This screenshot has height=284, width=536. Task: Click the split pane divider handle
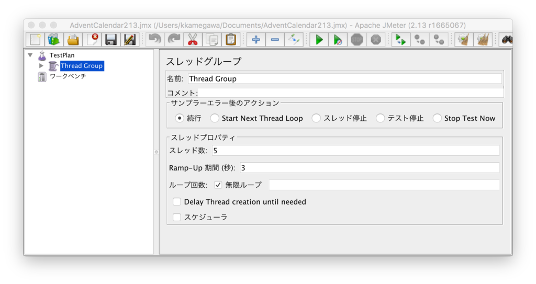click(157, 152)
